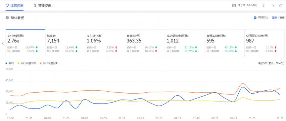Switch to 图表 view

click(274, 17)
